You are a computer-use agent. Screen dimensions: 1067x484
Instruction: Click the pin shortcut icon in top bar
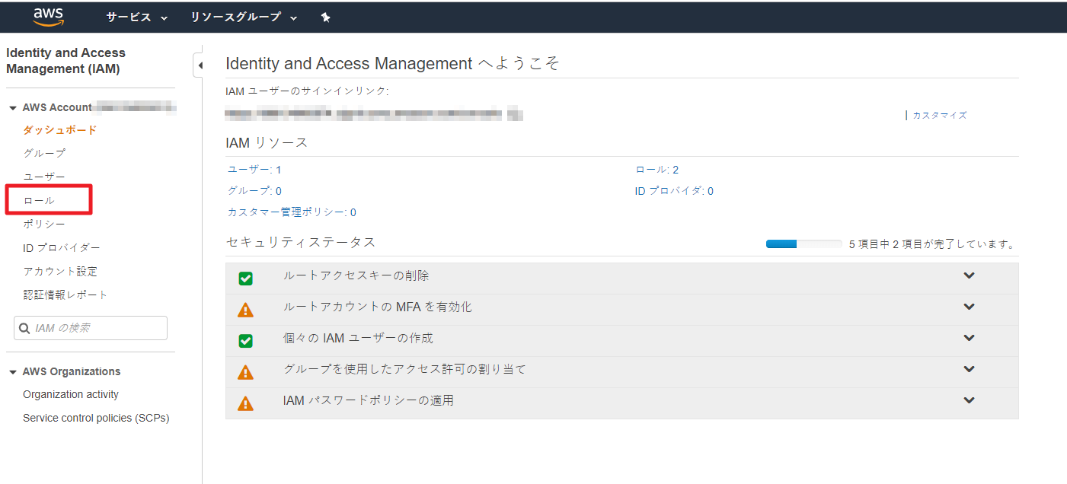pos(326,18)
